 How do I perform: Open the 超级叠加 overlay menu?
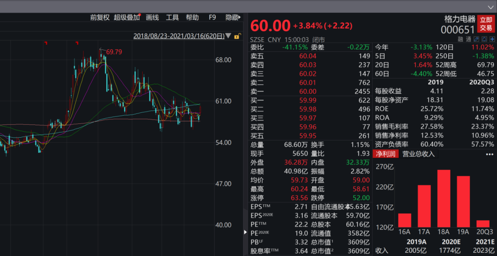pos(127,17)
